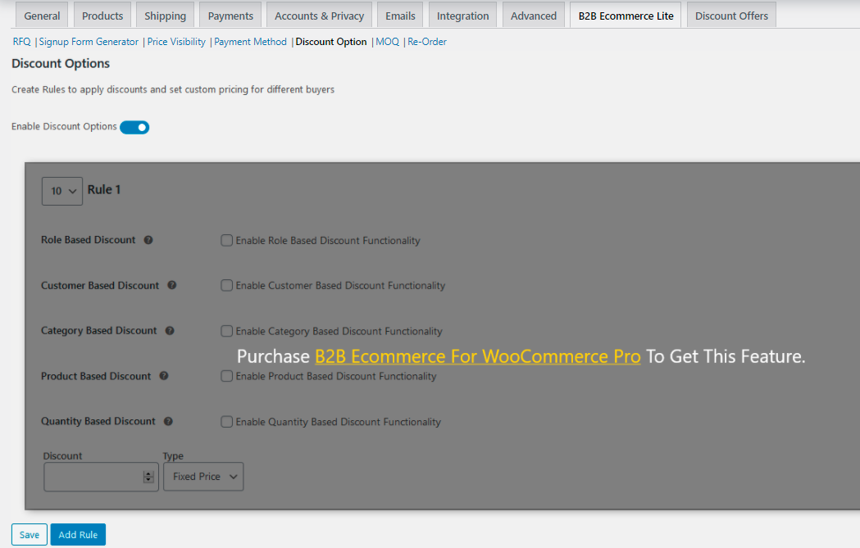Viewport: 860px width, 548px height.
Task: Open the Rule 1 priority dropdown showing 10
Action: tap(62, 191)
